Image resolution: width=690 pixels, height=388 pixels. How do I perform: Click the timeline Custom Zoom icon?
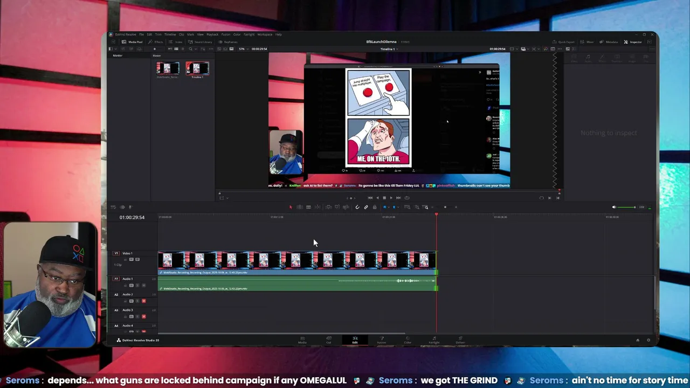pyautogui.click(x=425, y=207)
